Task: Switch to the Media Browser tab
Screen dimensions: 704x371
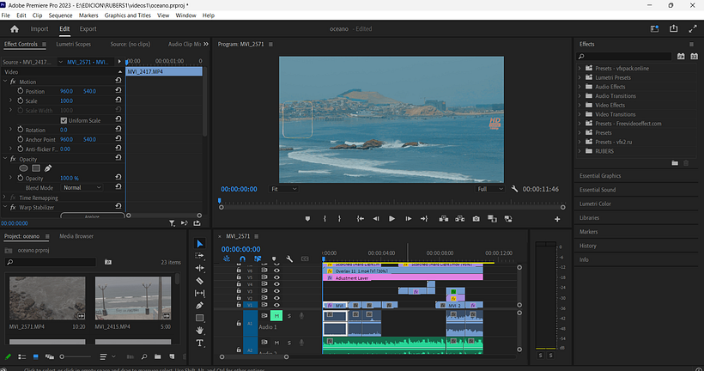Action: point(76,235)
